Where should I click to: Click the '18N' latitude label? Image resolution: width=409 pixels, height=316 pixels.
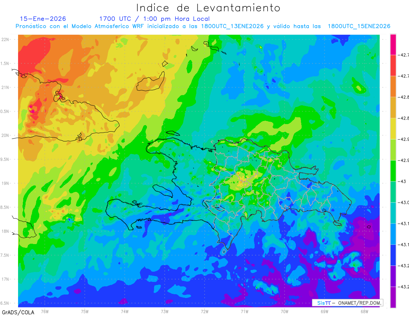point(5,231)
